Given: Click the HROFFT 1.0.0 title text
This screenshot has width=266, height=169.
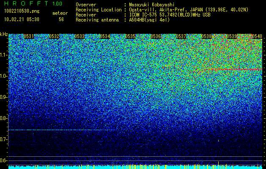Looking at the screenshot, I should [x=33, y=3].
